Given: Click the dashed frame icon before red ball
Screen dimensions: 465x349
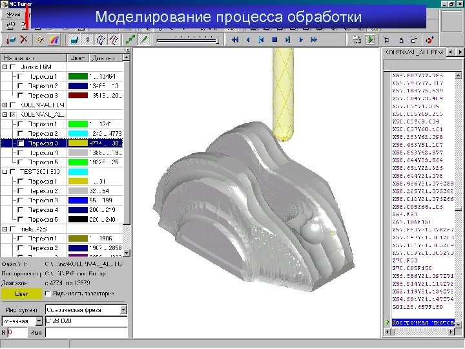Looking at the screenshot, I should [x=414, y=39].
